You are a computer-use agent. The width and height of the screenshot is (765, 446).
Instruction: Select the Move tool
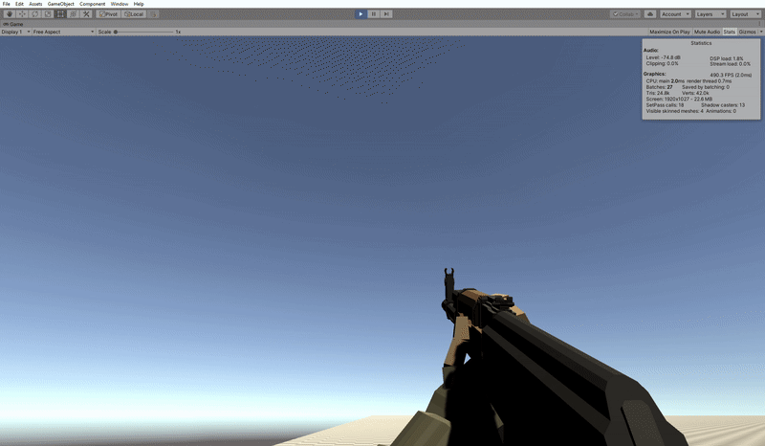[x=22, y=14]
